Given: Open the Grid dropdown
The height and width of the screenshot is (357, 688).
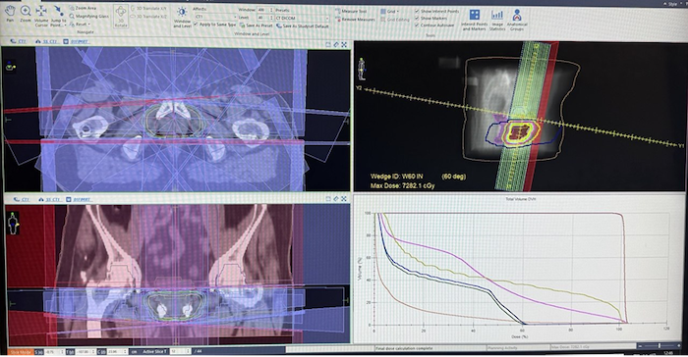Looking at the screenshot, I should click(389, 12).
